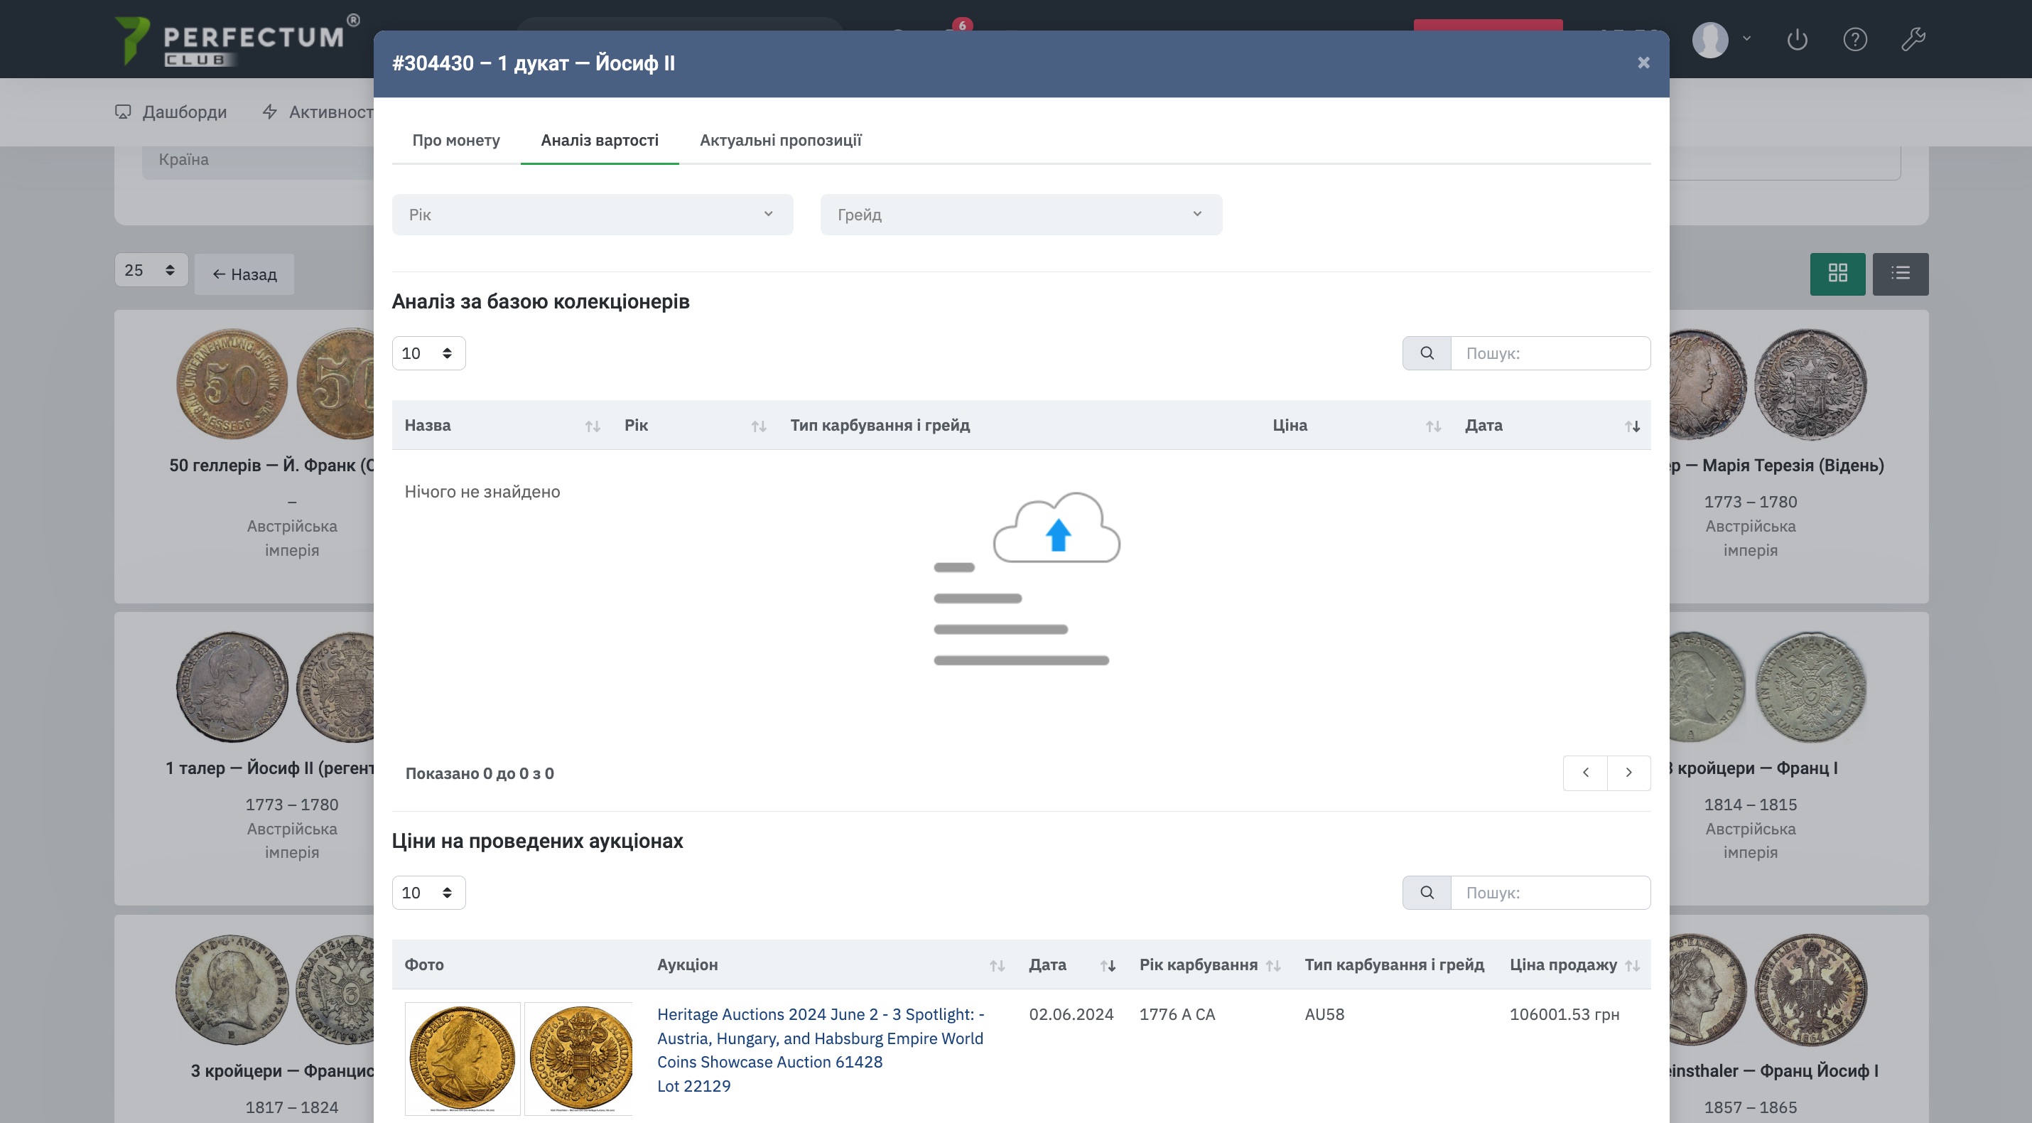Switch to list view icon
This screenshot has height=1123, width=2032.
tap(1901, 273)
